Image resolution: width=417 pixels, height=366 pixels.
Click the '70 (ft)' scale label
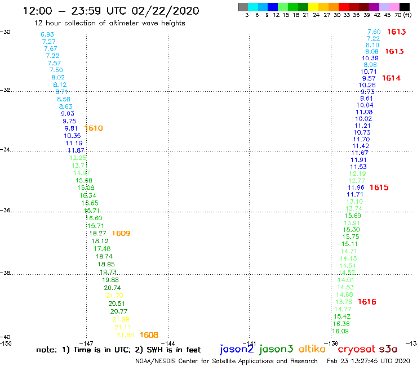click(x=403, y=15)
